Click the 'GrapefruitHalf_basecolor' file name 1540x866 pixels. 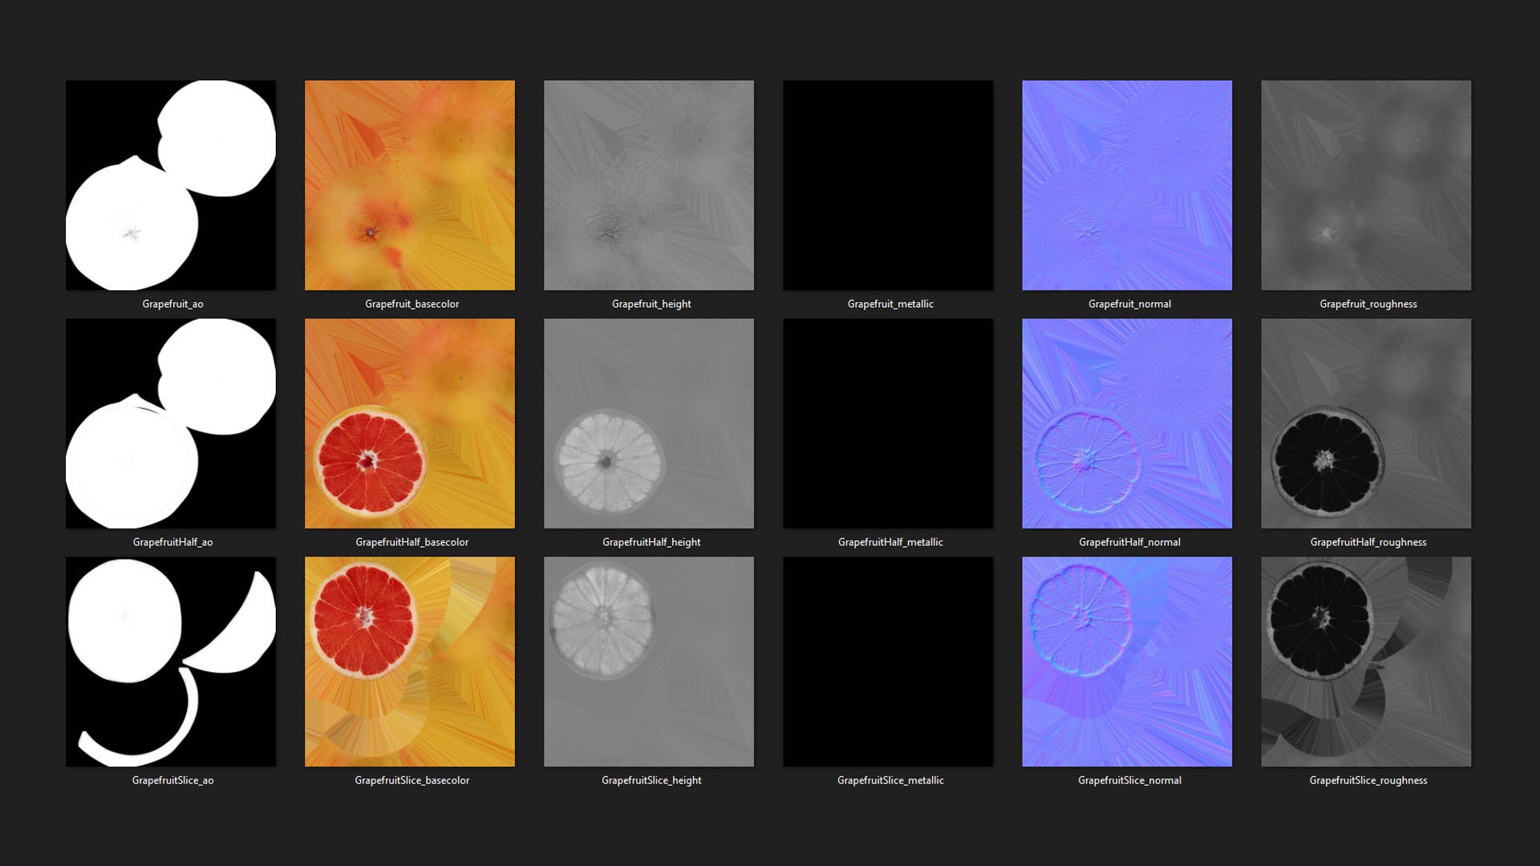click(x=412, y=542)
